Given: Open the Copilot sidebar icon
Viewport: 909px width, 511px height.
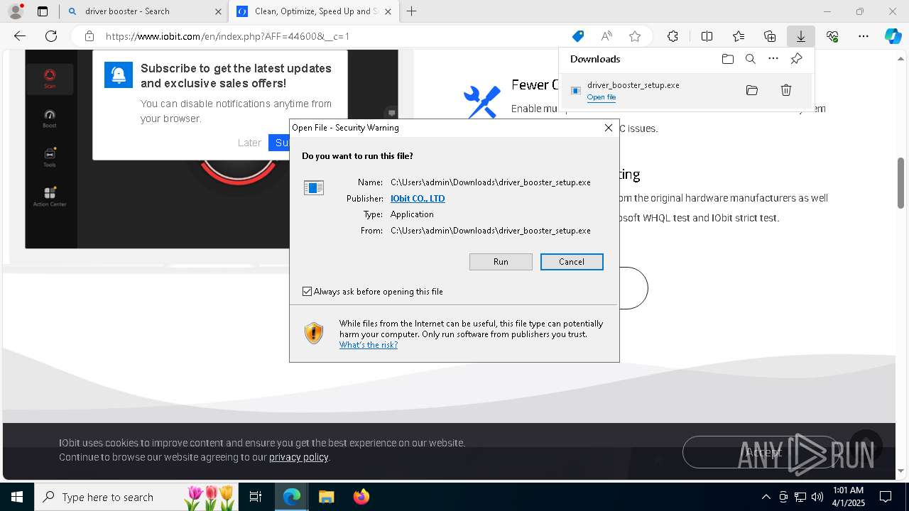Looking at the screenshot, I should (x=893, y=36).
